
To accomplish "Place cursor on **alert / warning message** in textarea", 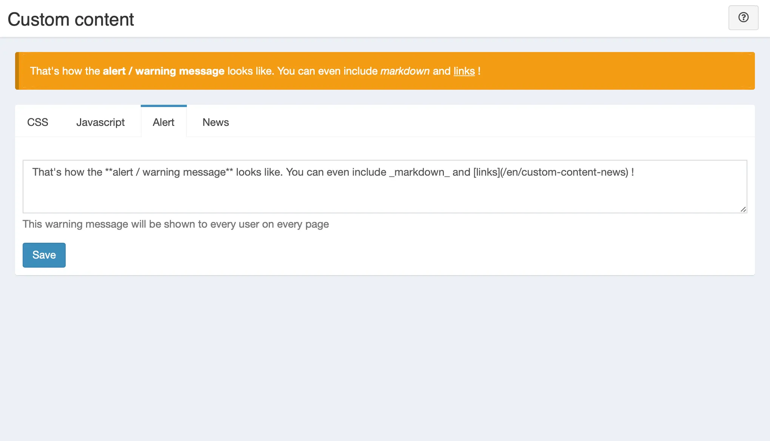I will click(169, 172).
